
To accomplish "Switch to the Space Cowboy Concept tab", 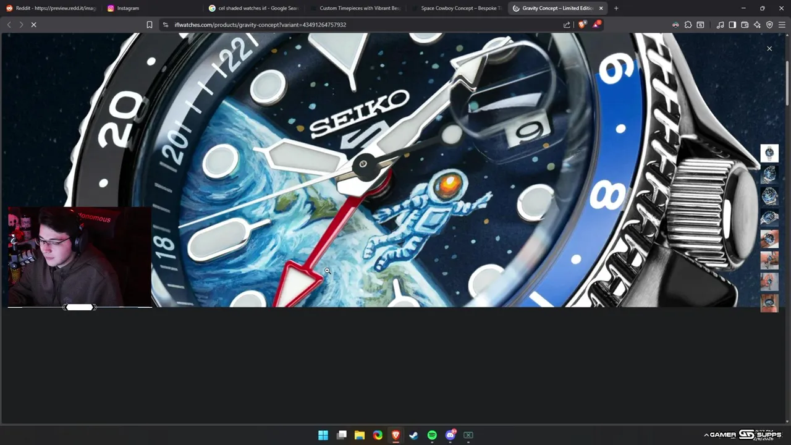I will pyautogui.click(x=457, y=8).
